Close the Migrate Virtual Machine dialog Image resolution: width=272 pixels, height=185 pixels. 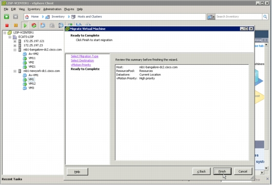click(x=251, y=29)
